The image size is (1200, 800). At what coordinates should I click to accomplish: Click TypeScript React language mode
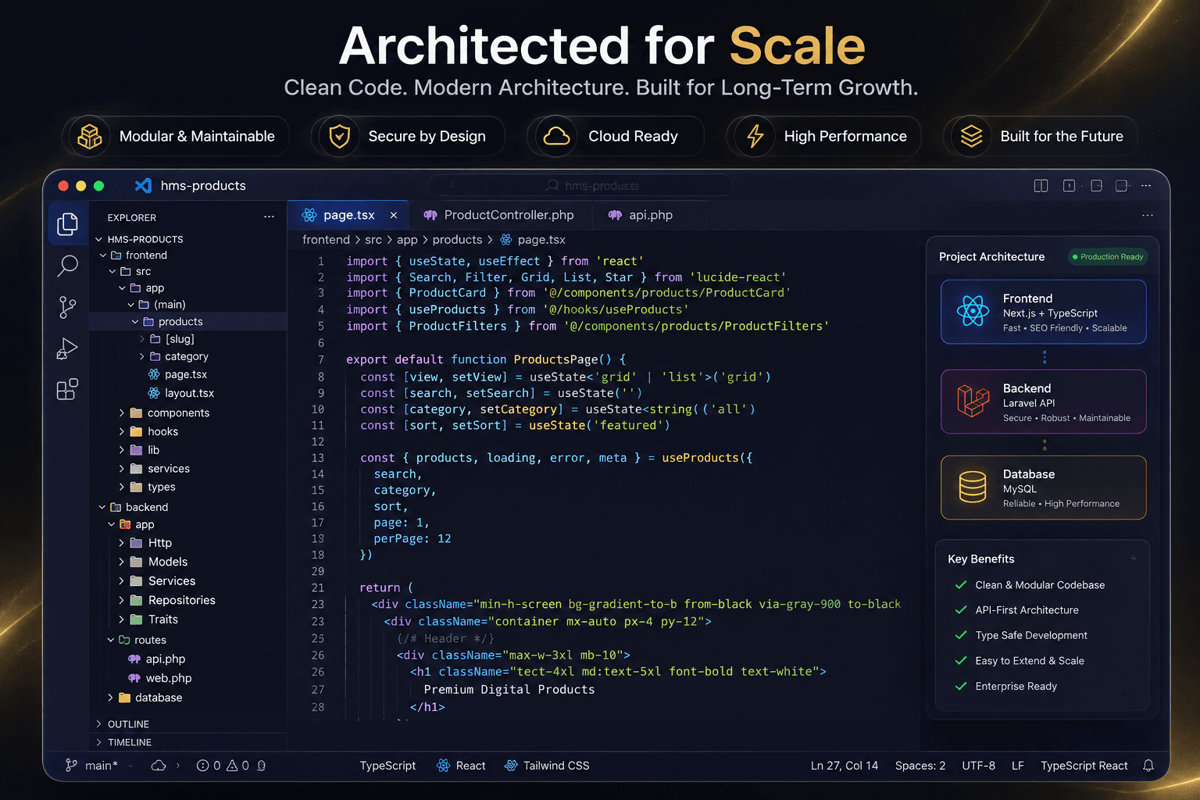tap(1084, 766)
